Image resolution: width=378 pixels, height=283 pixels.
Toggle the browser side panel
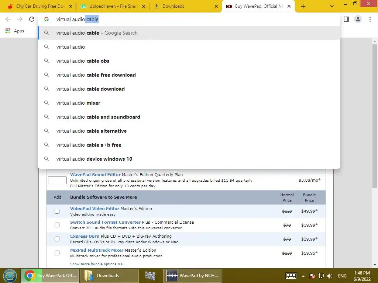346,19
